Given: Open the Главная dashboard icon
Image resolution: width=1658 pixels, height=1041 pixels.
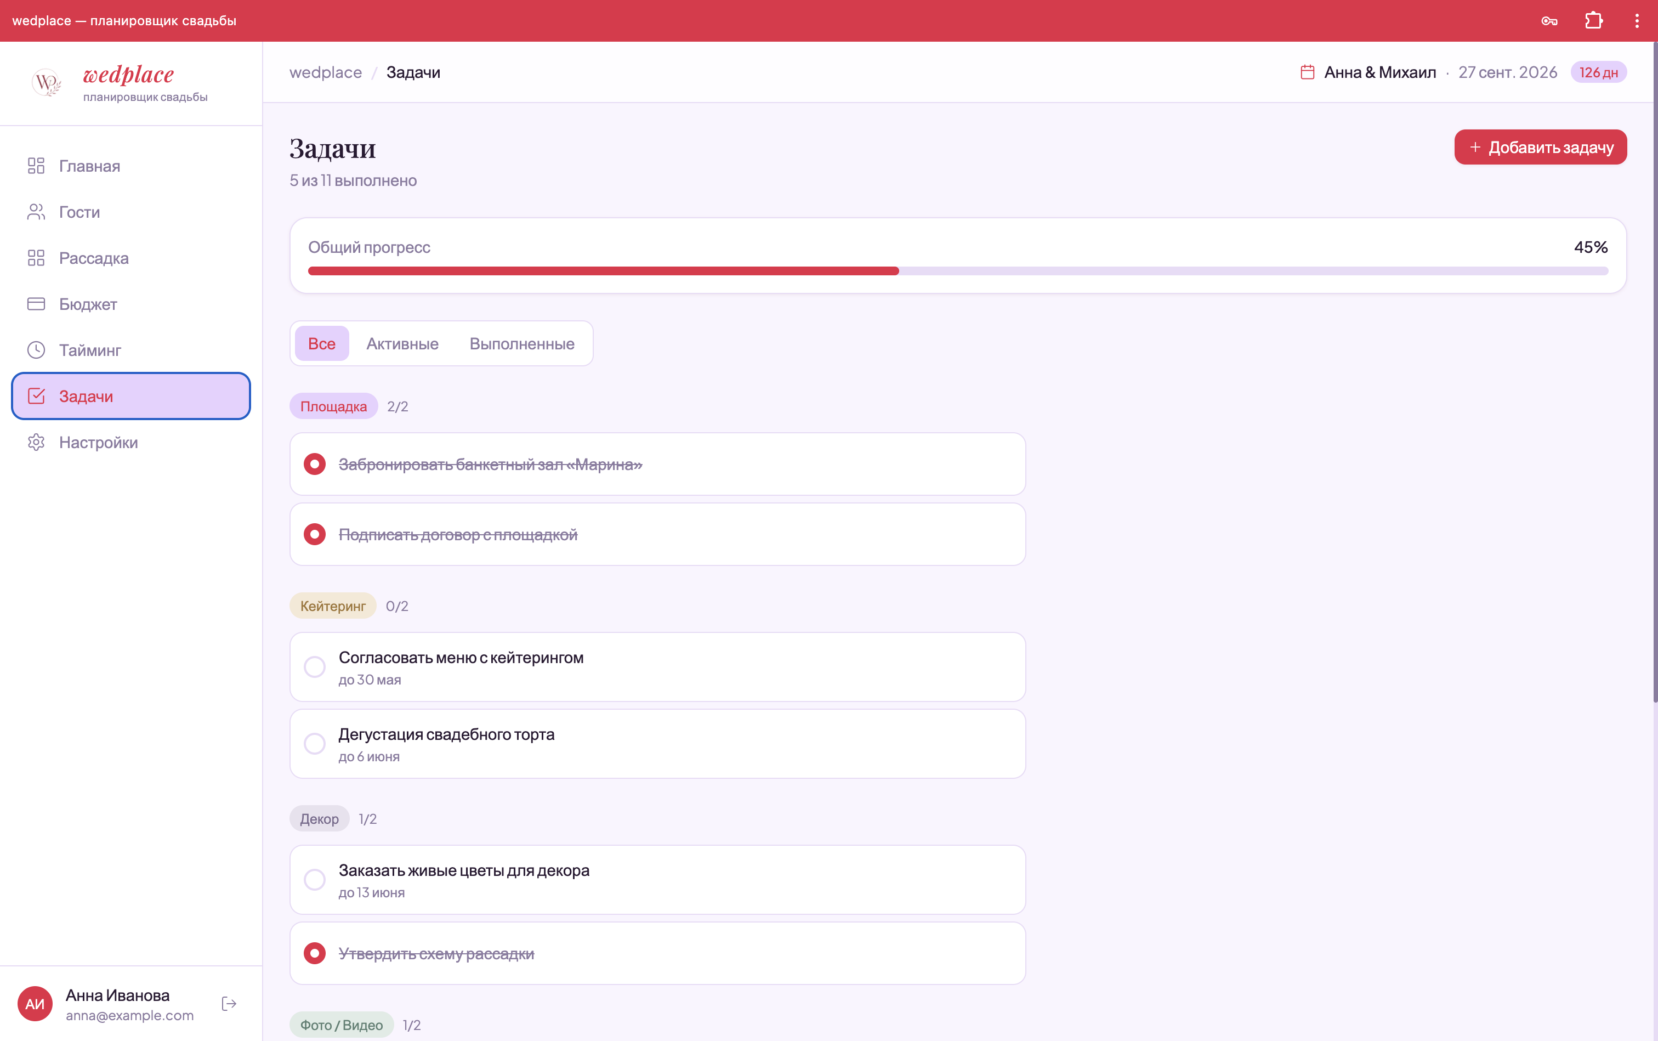Looking at the screenshot, I should pyautogui.click(x=36, y=166).
